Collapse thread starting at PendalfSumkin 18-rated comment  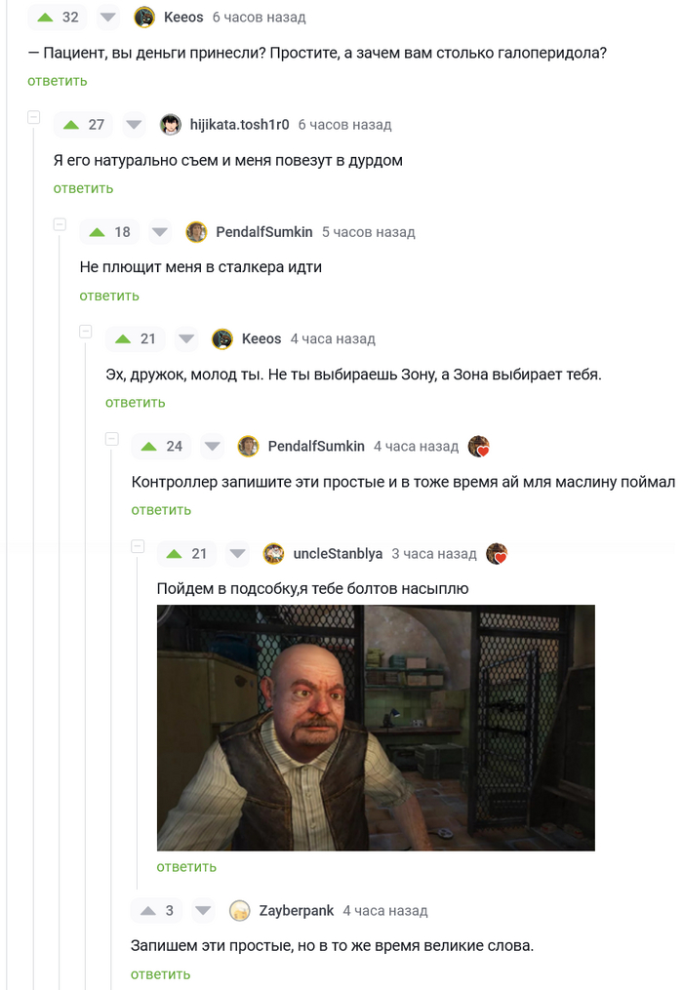(x=60, y=224)
